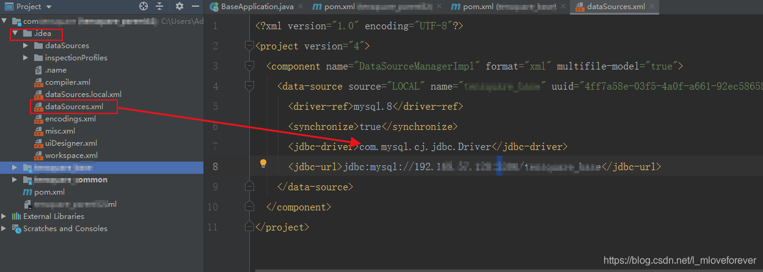Viewport: 763px width, 272px height.
Task: Click the misc.xml file icon
Action: pos(39,131)
